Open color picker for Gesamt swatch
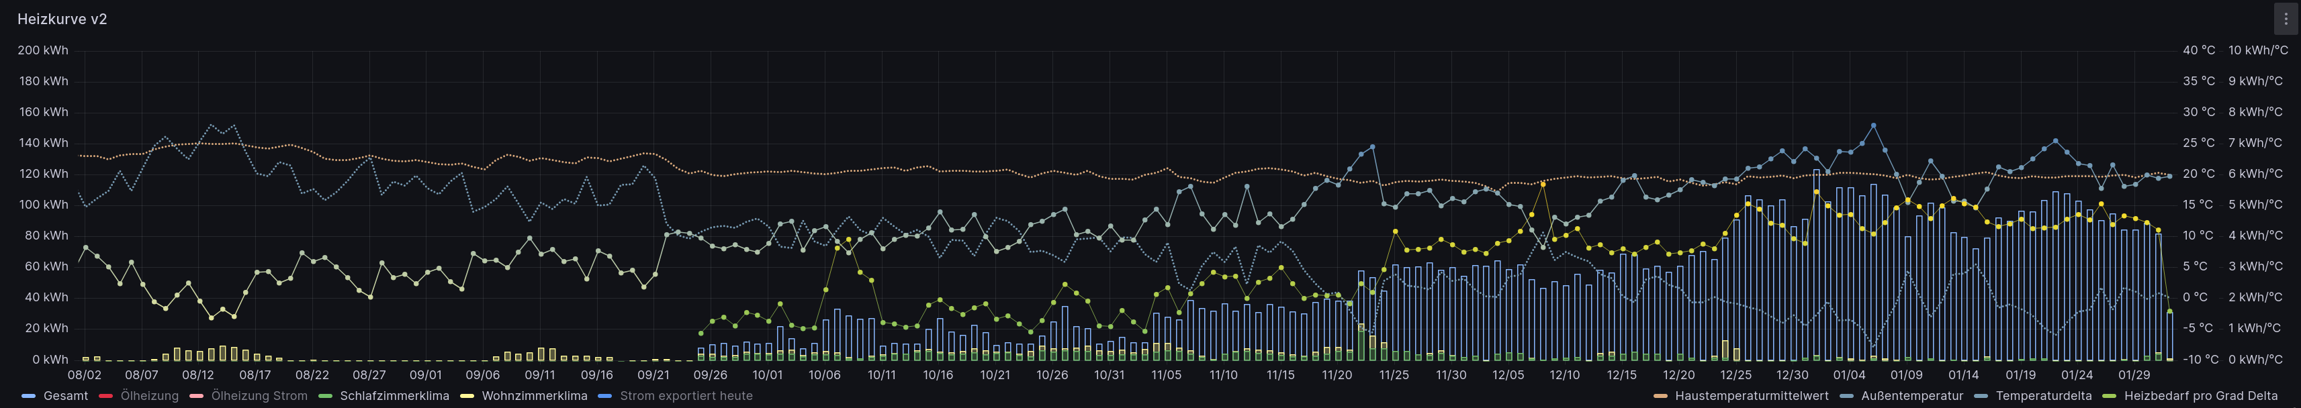The height and width of the screenshot is (408, 2301). [x=29, y=395]
